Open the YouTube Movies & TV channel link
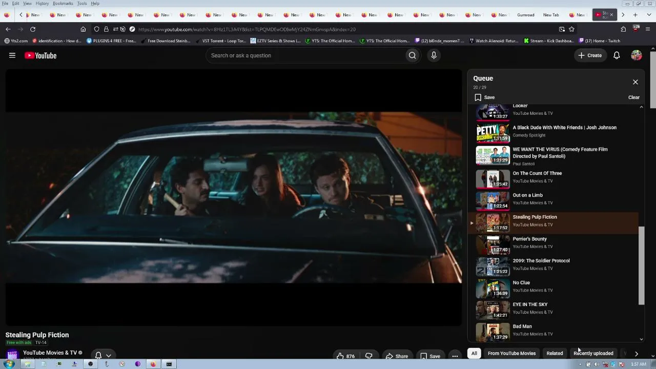656x369 pixels. [50, 353]
